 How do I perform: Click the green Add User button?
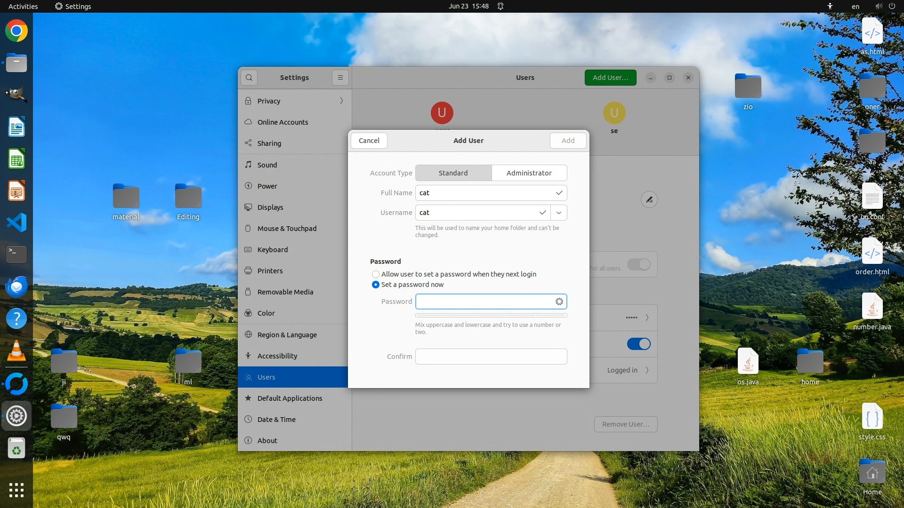click(x=610, y=78)
